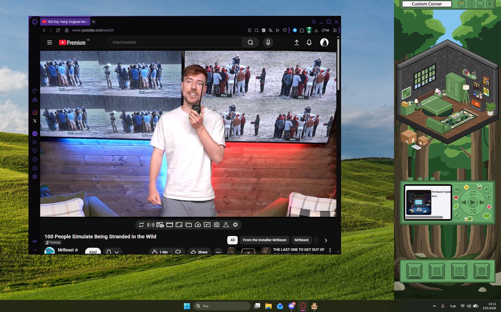Start voice search with the microphone
The width and height of the screenshot is (501, 312).
(268, 42)
